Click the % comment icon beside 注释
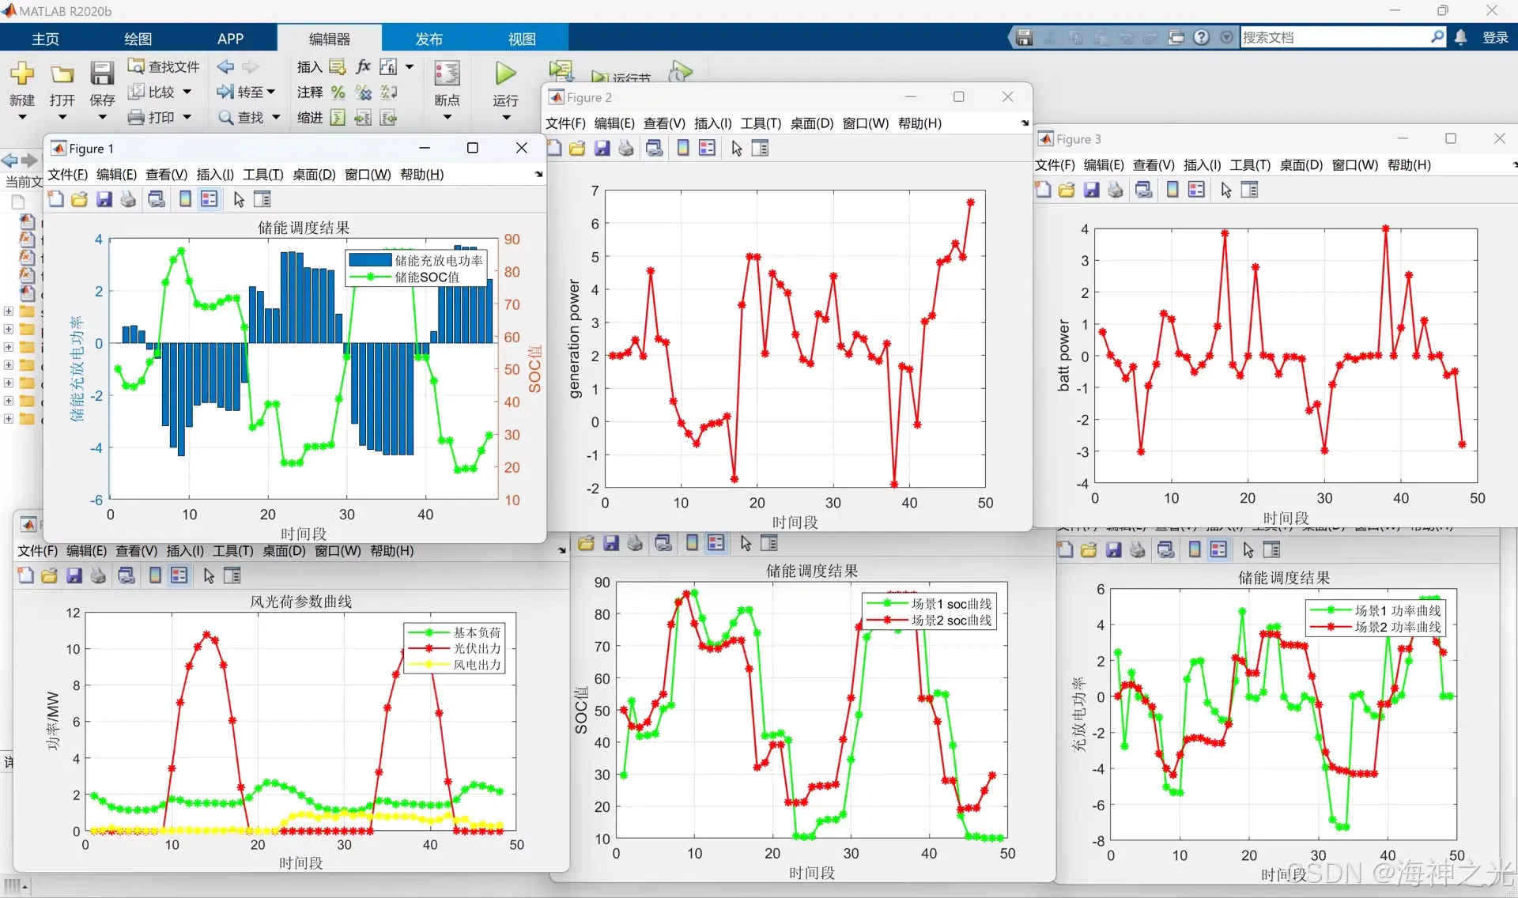Image resolution: width=1518 pixels, height=898 pixels. 338,92
